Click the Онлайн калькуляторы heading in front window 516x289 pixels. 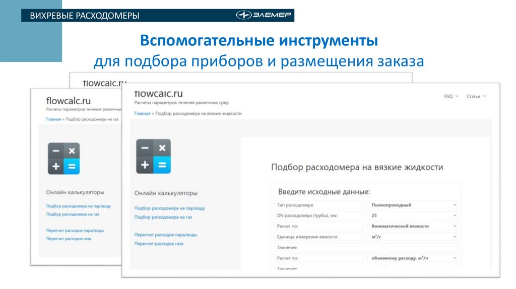coord(166,193)
